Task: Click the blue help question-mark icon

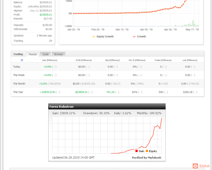Action: pyautogui.click(x=22, y=60)
